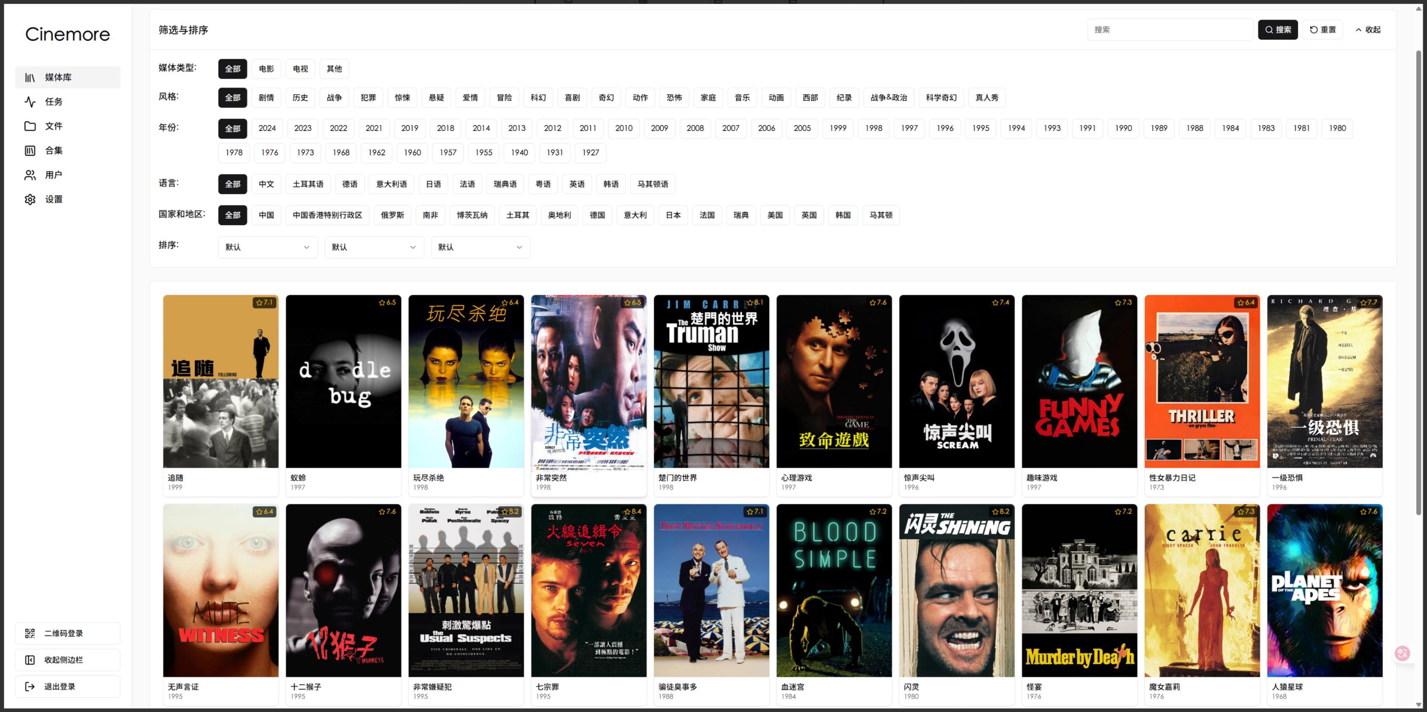Select the 1999 year filter

pos(838,128)
